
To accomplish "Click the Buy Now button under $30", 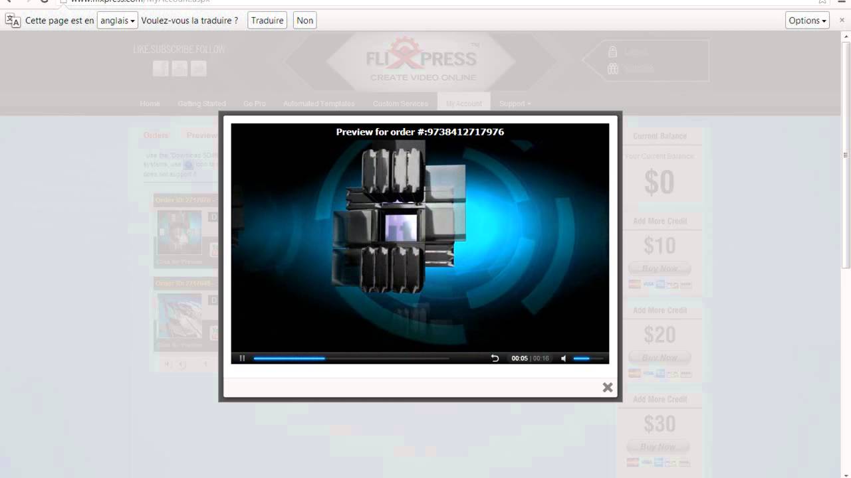I will coord(660,447).
